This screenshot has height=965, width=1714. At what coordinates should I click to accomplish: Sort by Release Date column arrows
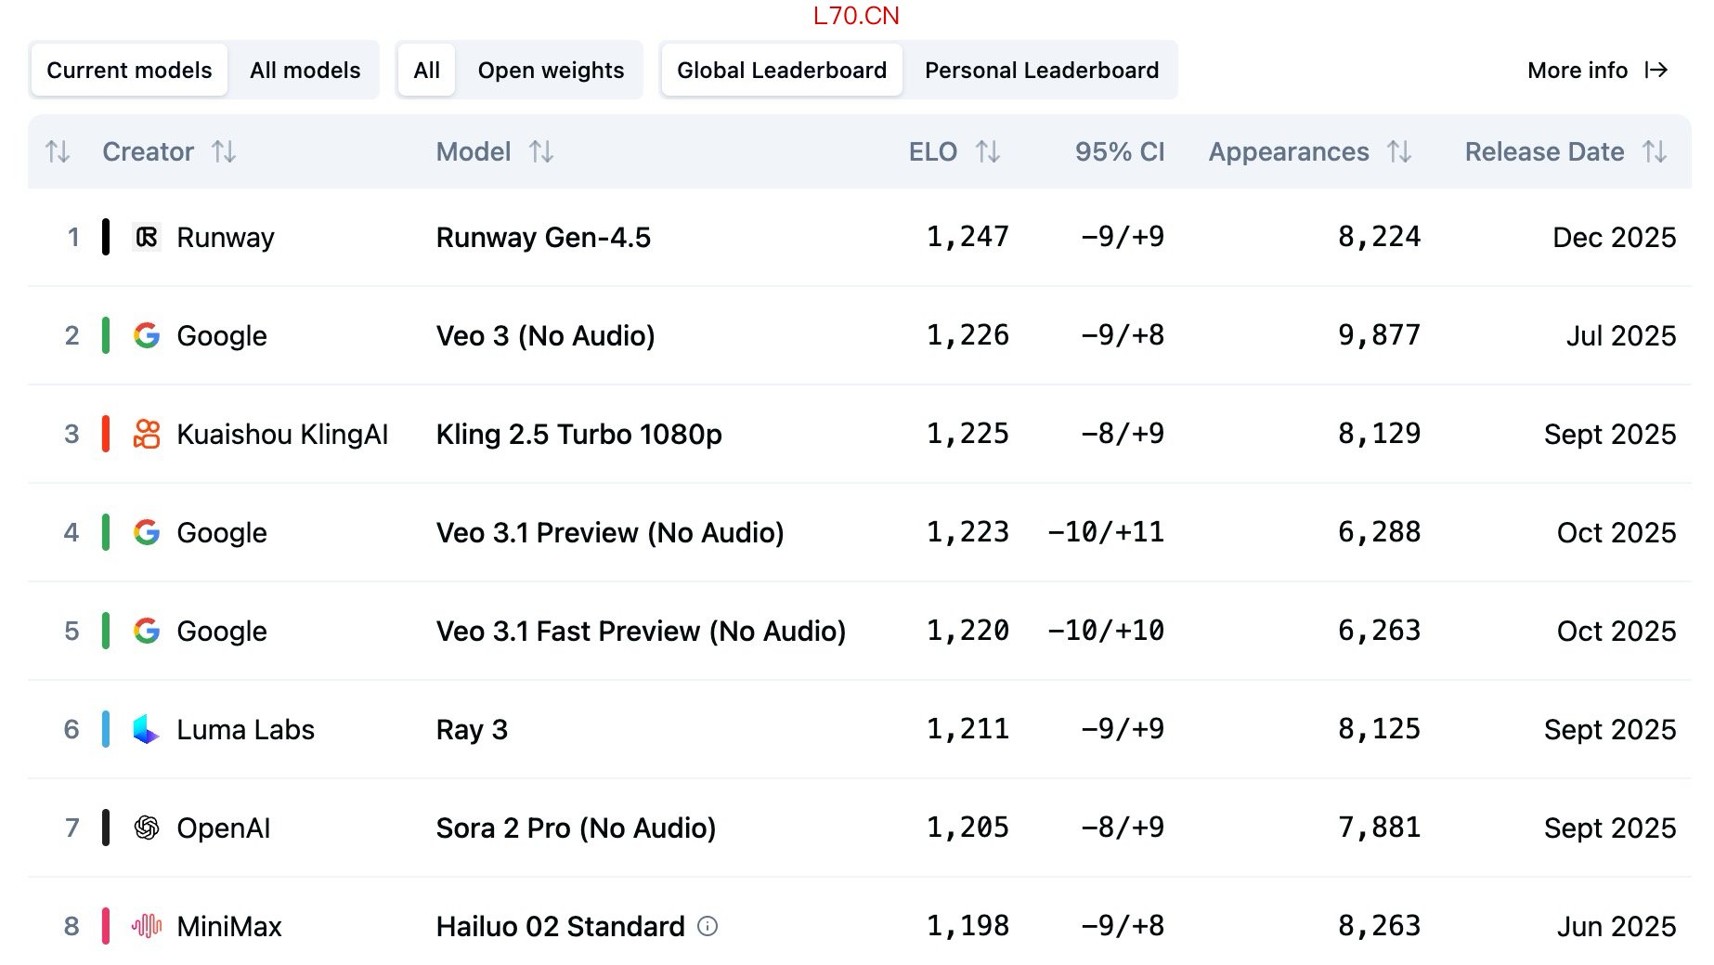(x=1655, y=152)
